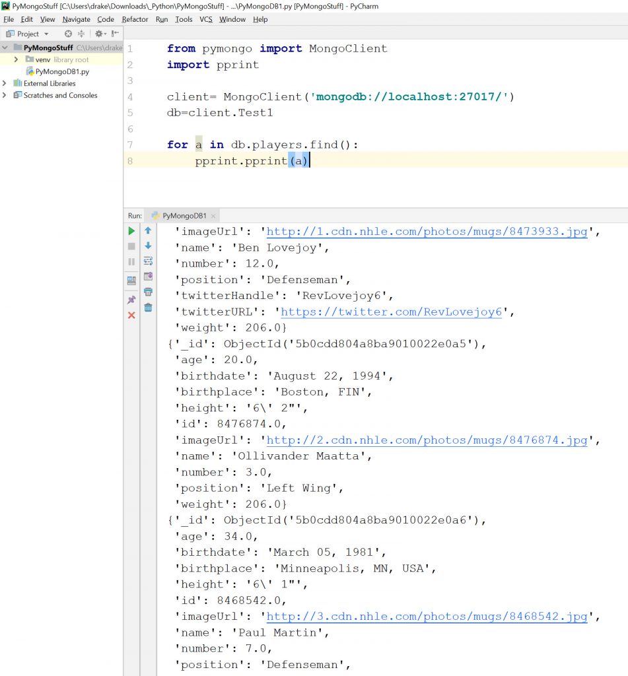This screenshot has height=676, width=628.
Task: Open the Project panel settings gear
Action: coord(99,34)
